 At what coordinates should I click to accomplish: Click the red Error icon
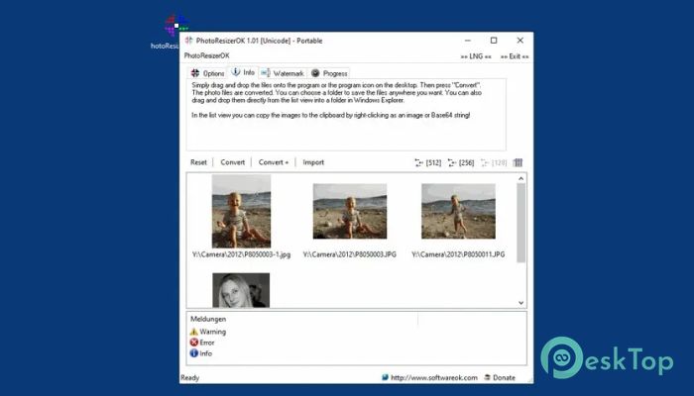tap(194, 343)
